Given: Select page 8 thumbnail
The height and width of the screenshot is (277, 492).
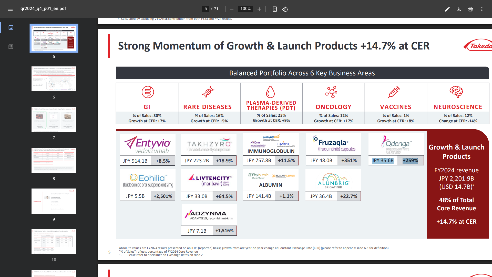Looking at the screenshot, I should pyautogui.click(x=54, y=160).
